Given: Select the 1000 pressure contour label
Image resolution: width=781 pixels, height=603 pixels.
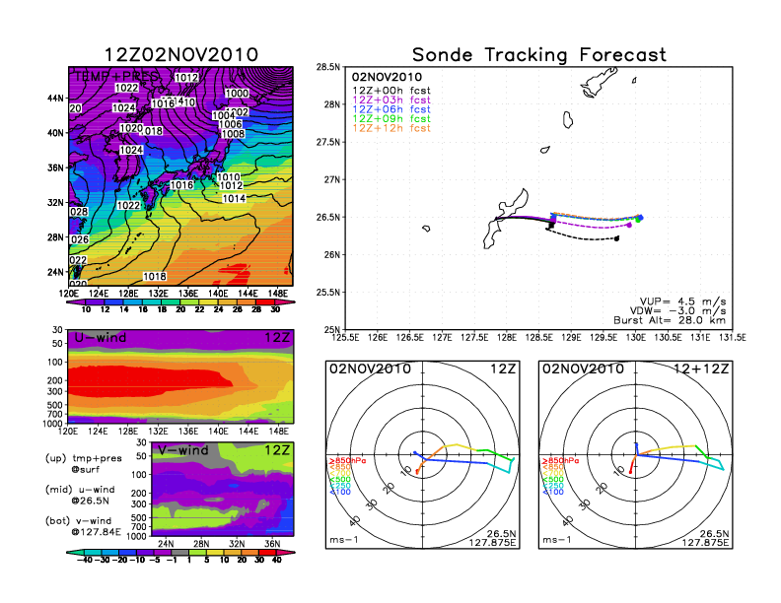Looking at the screenshot, I should [x=237, y=94].
